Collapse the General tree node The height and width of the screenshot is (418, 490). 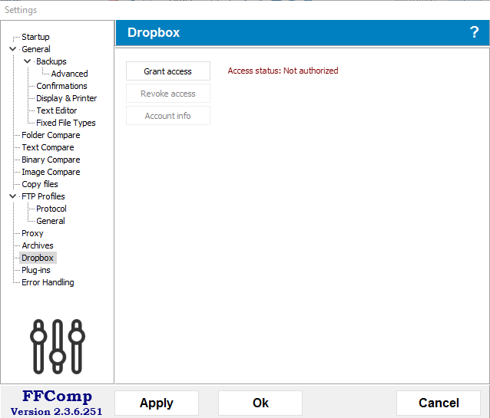(13, 49)
